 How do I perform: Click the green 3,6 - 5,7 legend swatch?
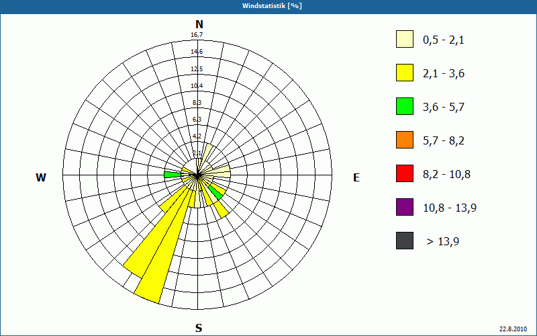click(x=405, y=106)
